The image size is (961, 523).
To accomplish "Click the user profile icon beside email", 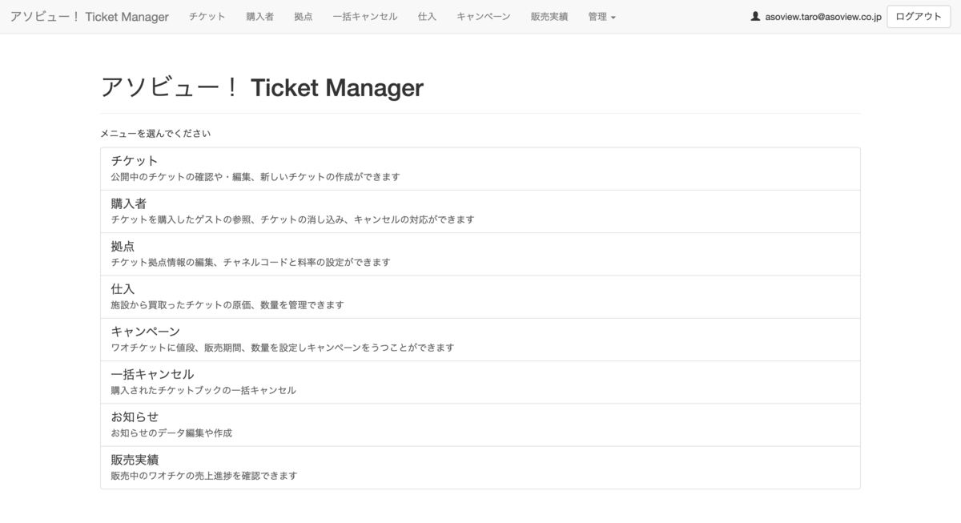I will pos(755,16).
